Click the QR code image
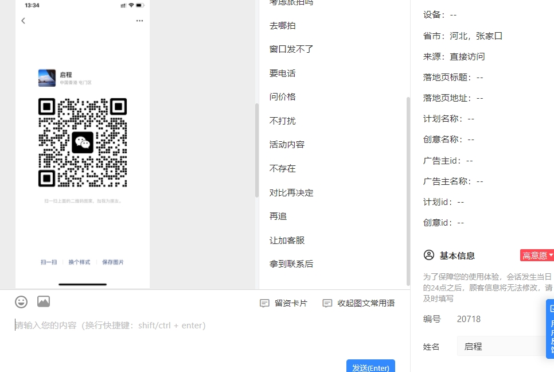The image size is (554, 372). tap(83, 142)
